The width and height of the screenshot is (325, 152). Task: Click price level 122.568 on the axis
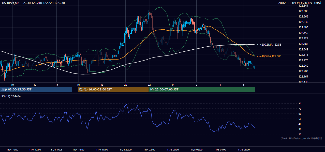tap(304, 17)
